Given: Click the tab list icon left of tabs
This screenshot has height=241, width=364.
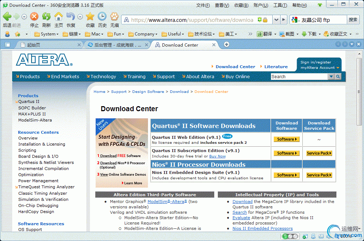Looking at the screenshot, I should [8, 44].
